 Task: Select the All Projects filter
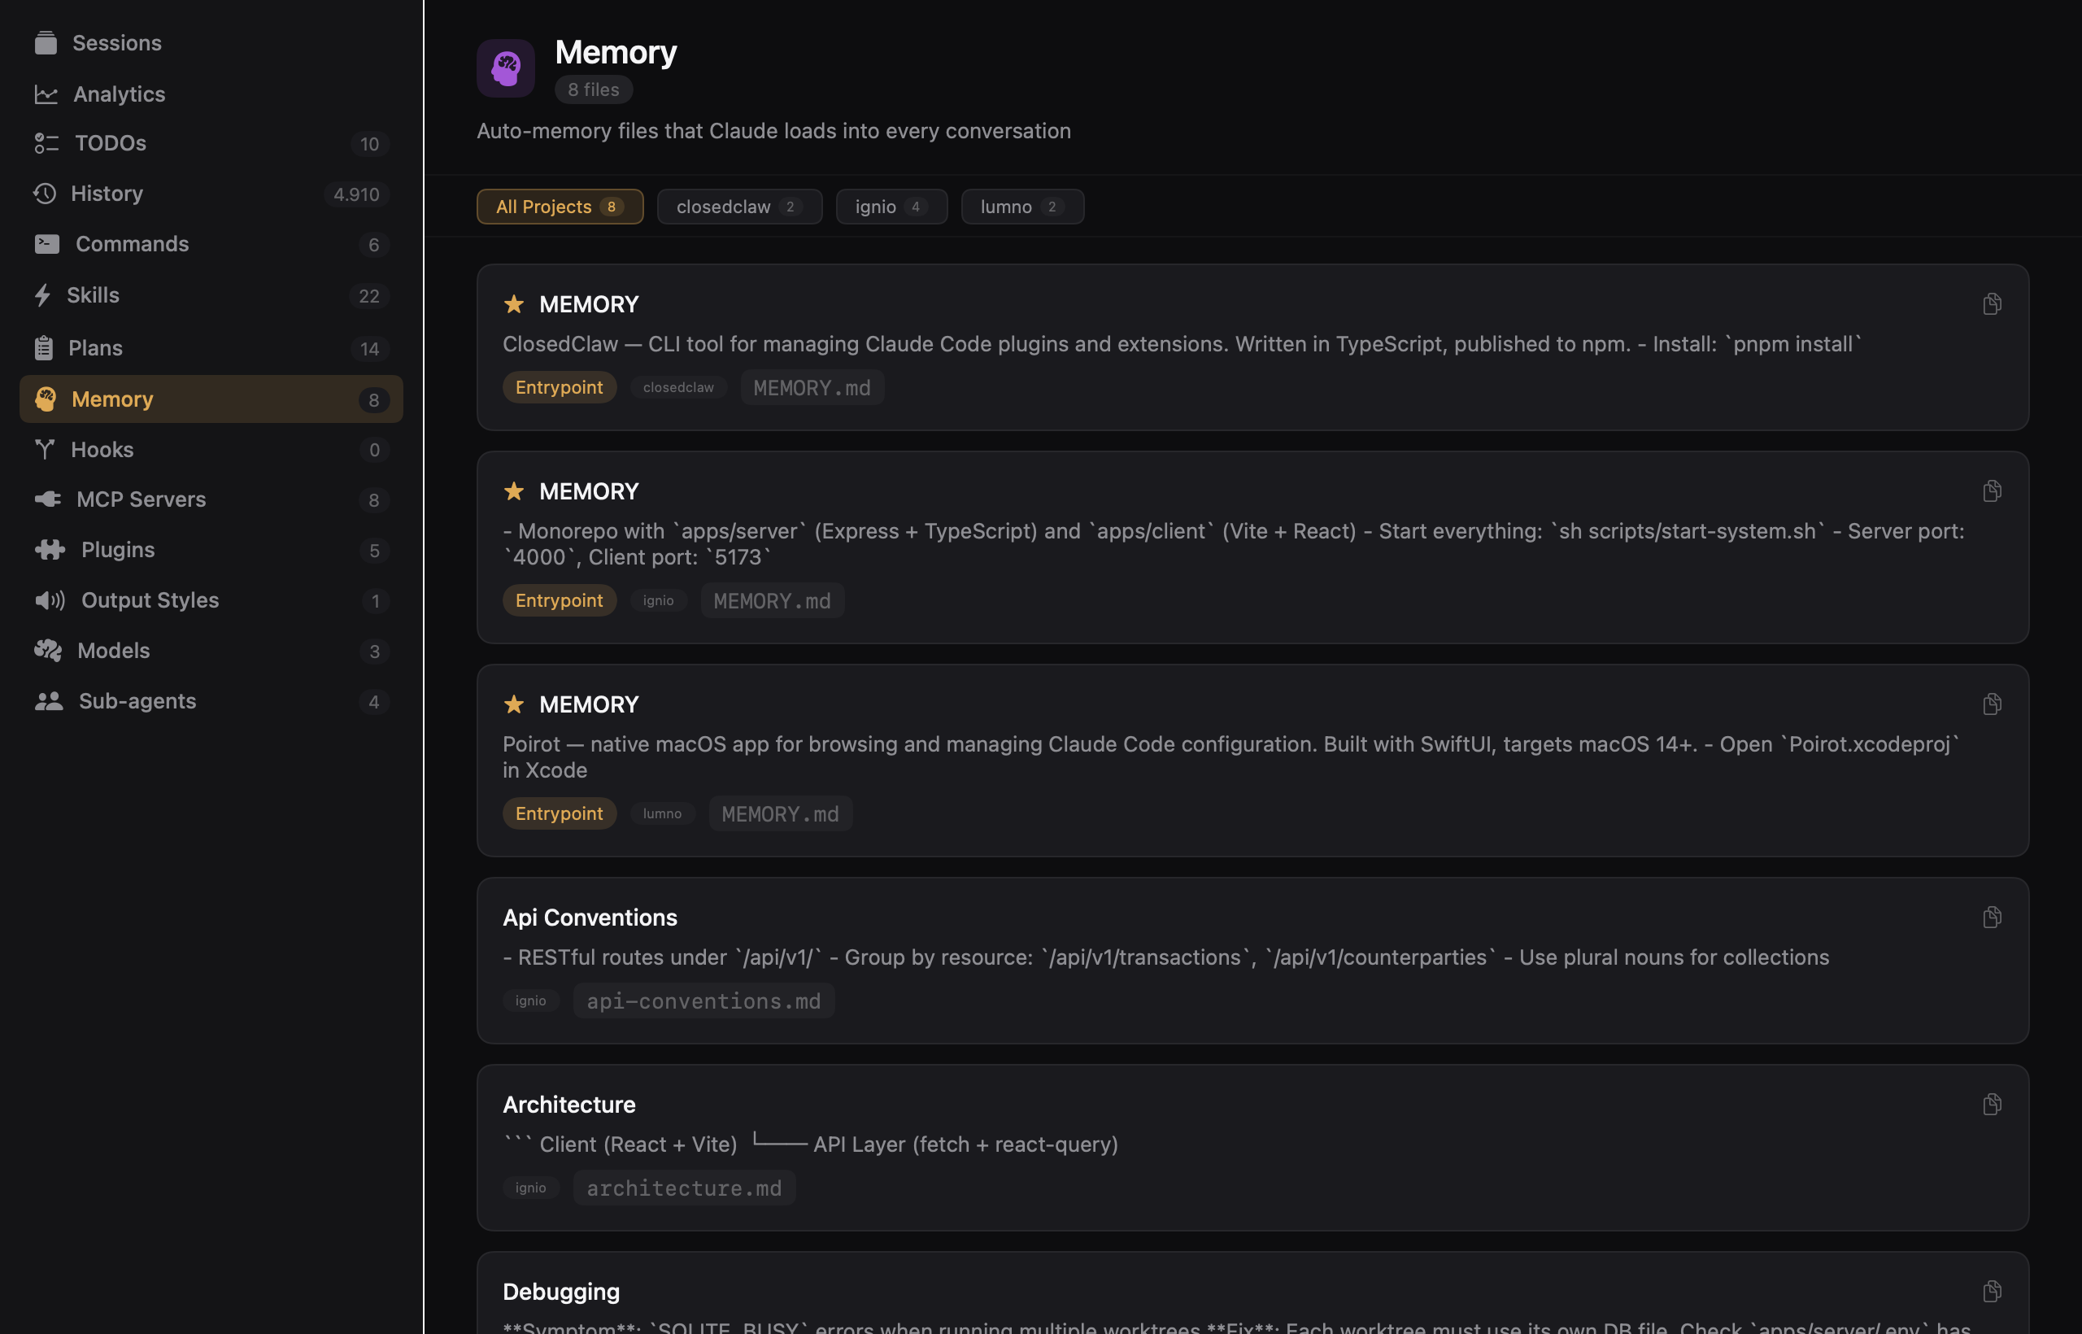coord(560,206)
